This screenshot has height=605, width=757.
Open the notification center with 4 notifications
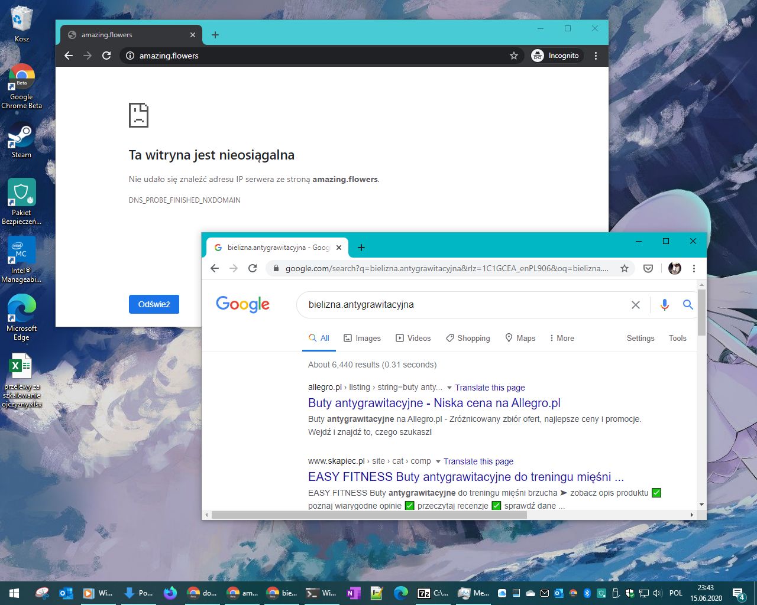(x=739, y=593)
